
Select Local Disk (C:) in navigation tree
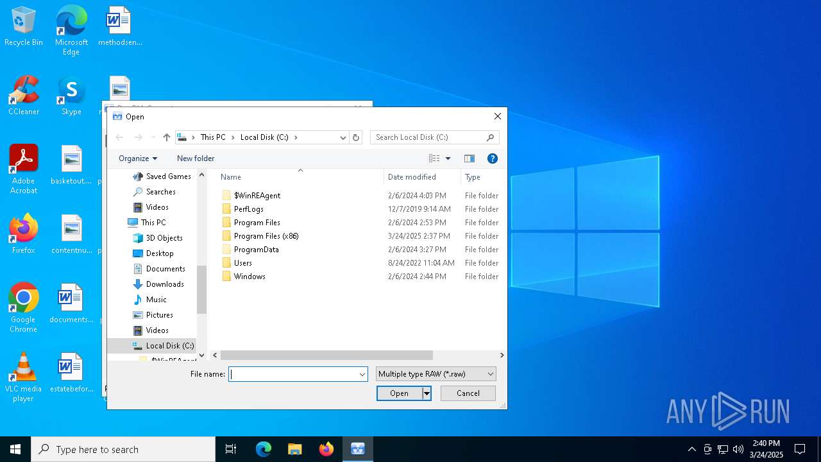[152, 346]
